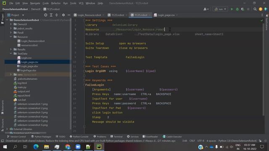Select run.bat in project tree

point(21,100)
